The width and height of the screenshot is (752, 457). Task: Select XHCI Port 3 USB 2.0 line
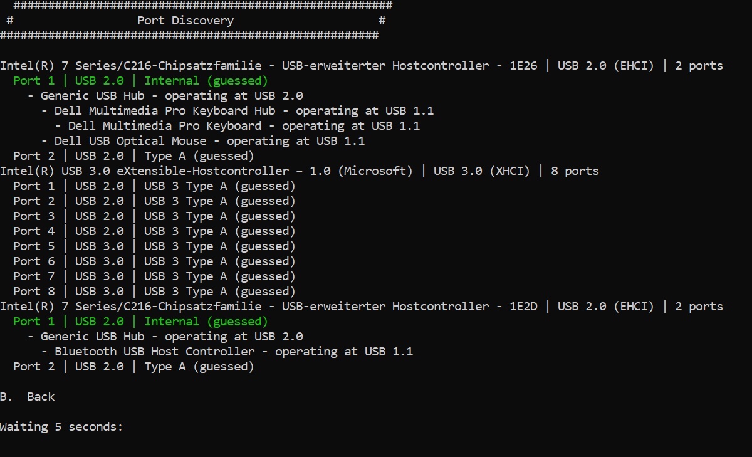point(154,216)
